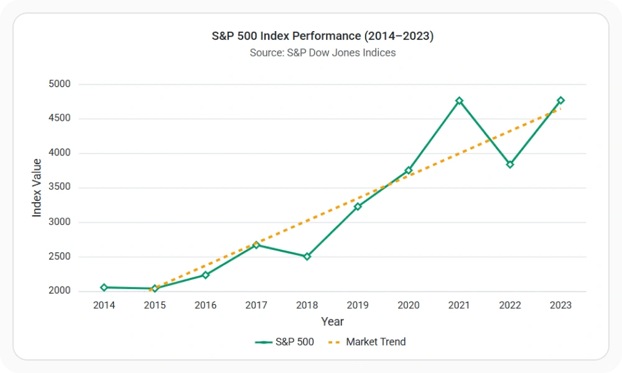Screen dimensions: 622x373
Task: Click the 2020 x-axis label
Action: (x=409, y=305)
